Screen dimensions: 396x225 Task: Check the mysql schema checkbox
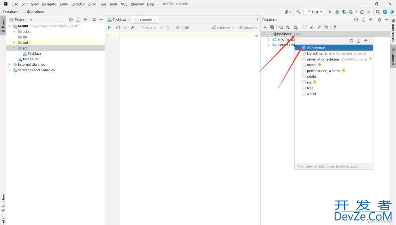coord(304,65)
